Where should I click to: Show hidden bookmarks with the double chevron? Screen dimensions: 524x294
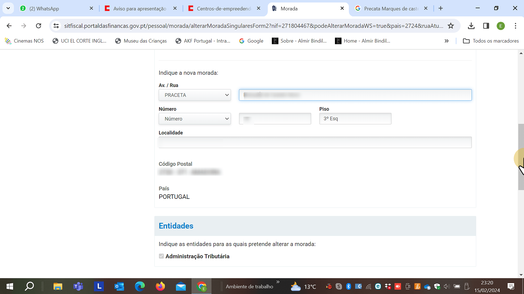pyautogui.click(x=446, y=41)
